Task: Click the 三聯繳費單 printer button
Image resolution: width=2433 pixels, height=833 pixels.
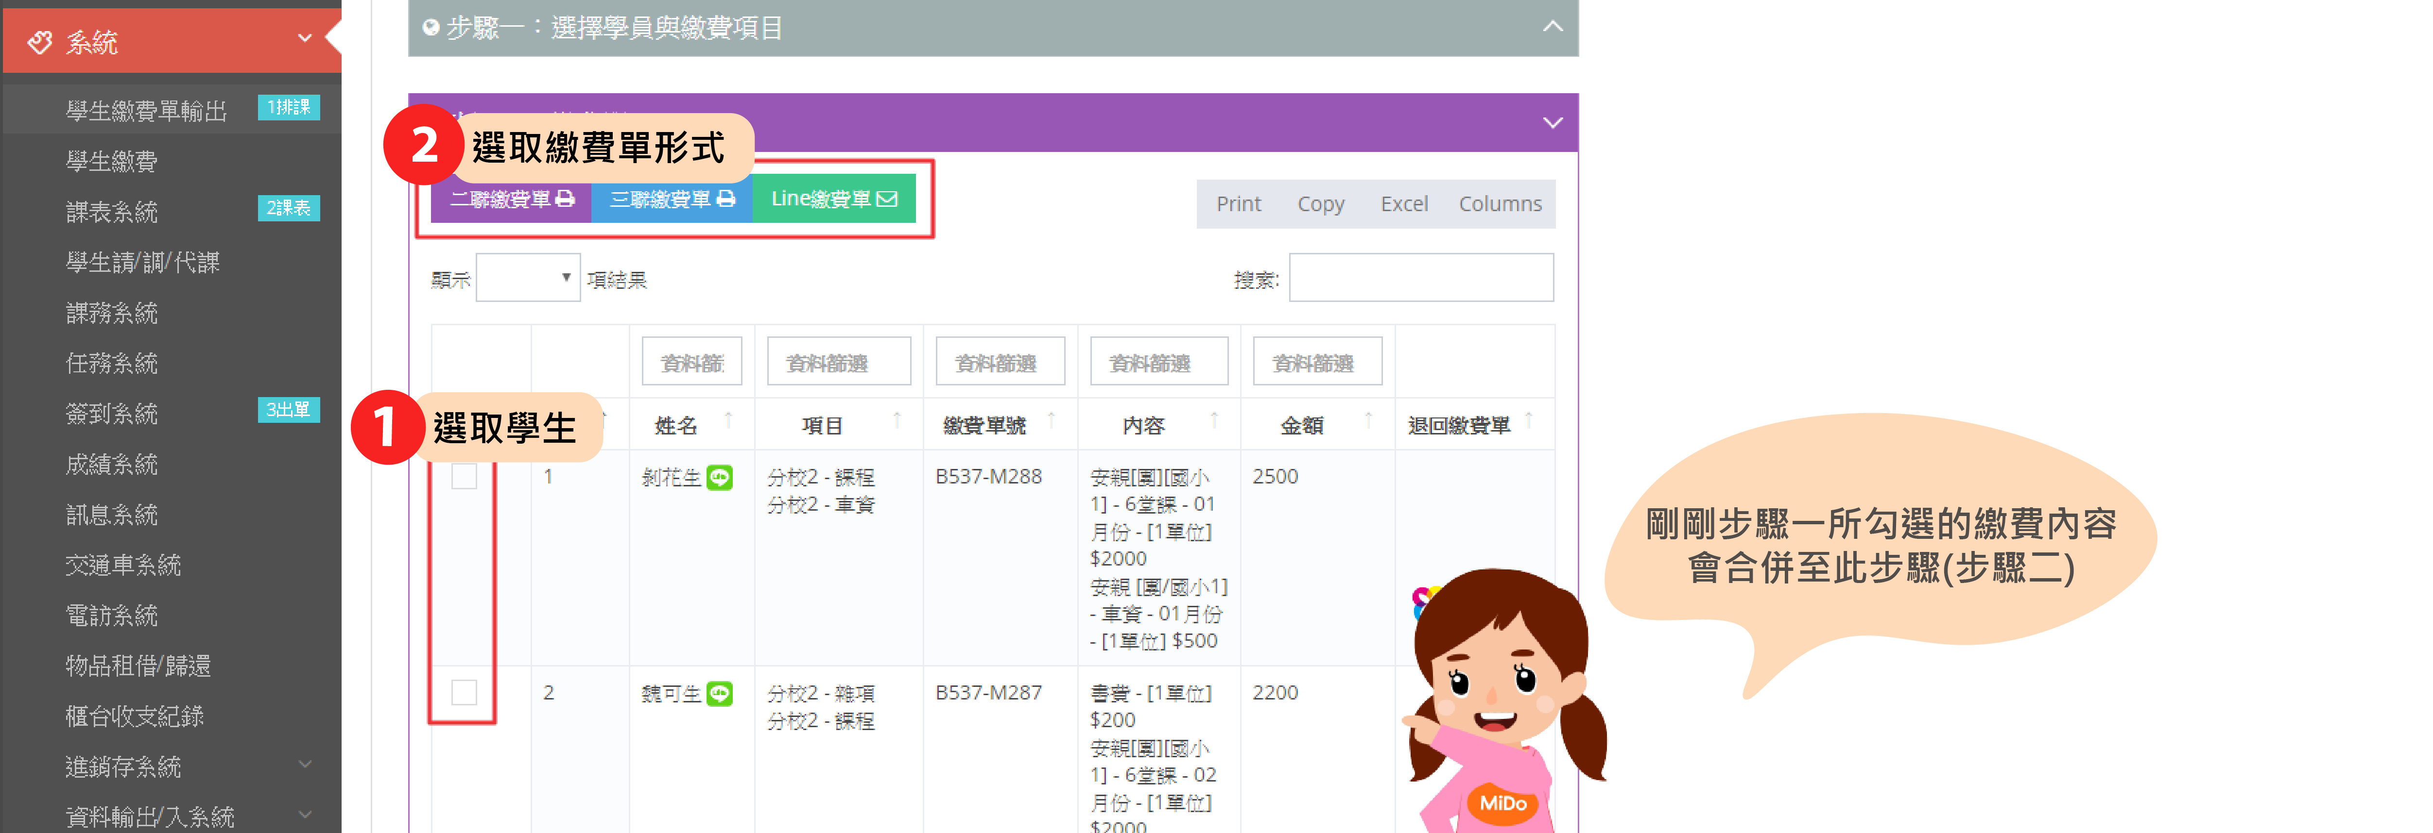Action: 672,199
